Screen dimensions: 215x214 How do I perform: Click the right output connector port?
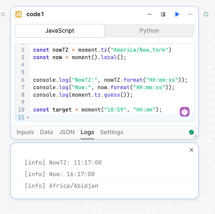click(x=206, y=14)
